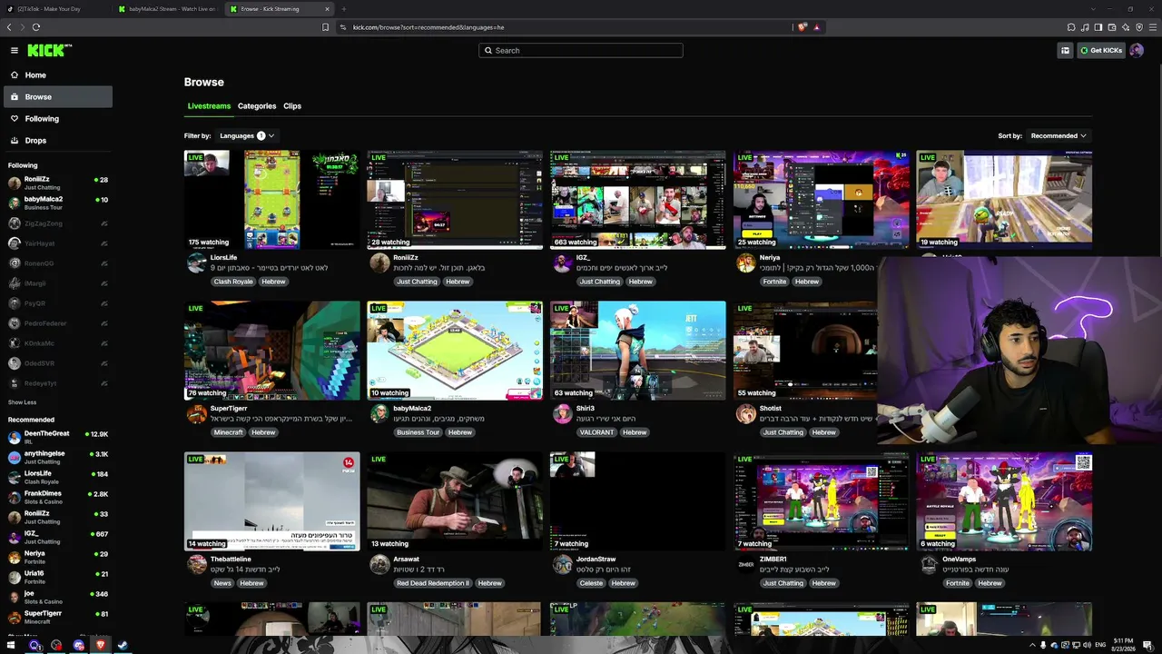Show hidden system tray icons

tap(1032, 645)
